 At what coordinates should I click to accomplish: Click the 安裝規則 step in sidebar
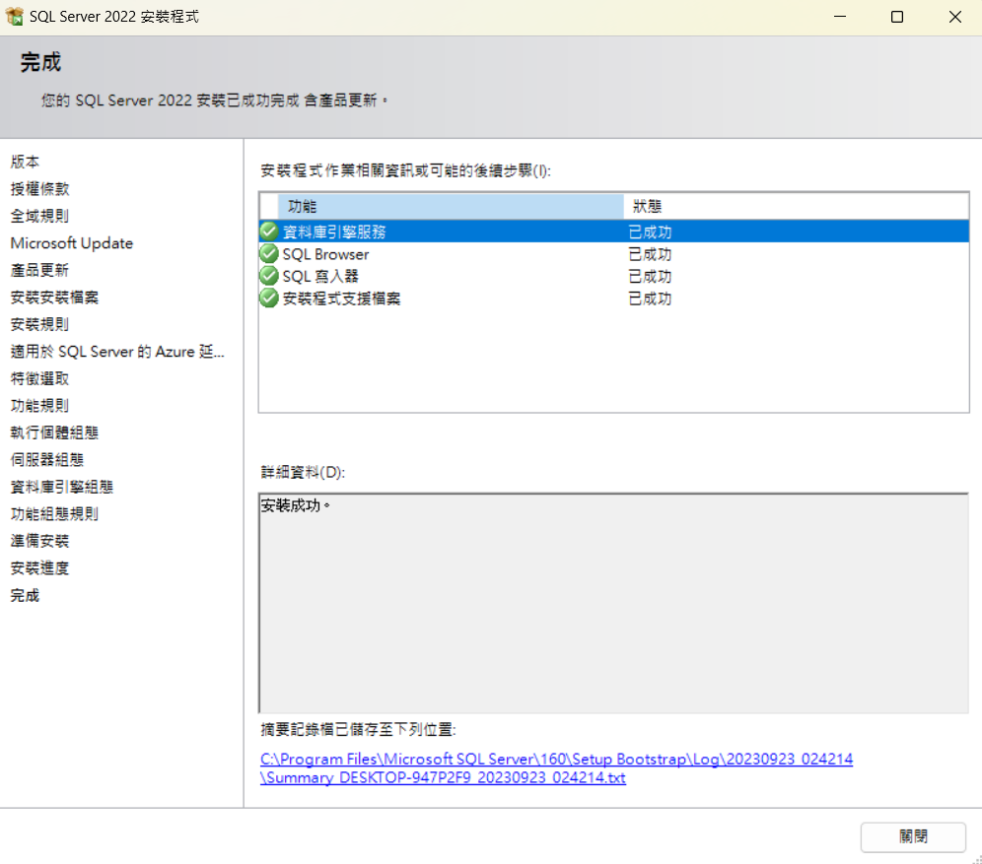click(x=40, y=324)
